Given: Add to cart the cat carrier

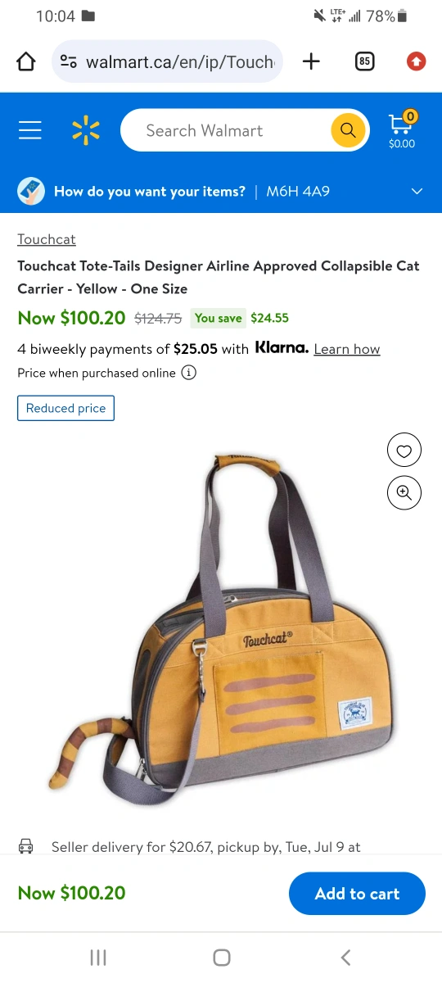Looking at the screenshot, I should [x=357, y=894].
